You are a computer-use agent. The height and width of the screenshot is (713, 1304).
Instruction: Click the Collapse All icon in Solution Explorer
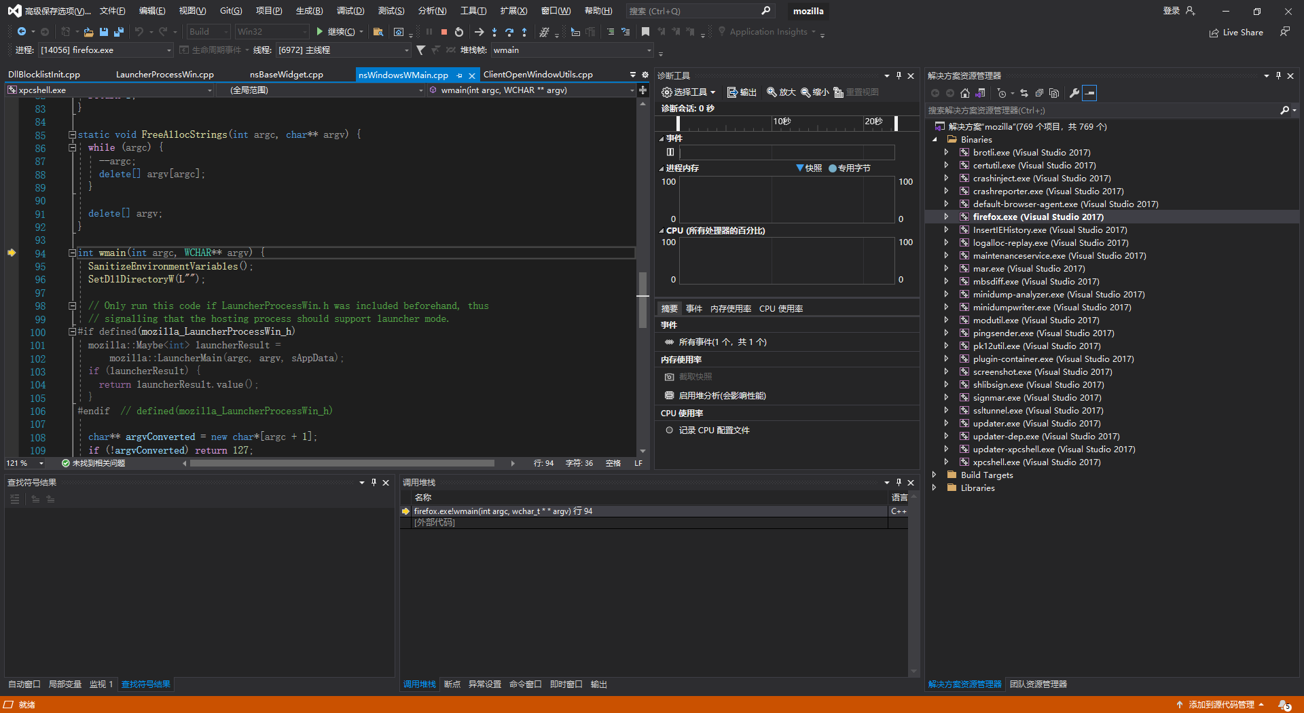tap(1039, 93)
